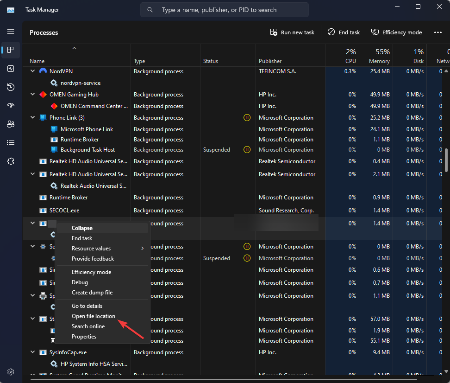Click Efficiency mode toolbar button
The image size is (450, 383).
tap(397, 32)
